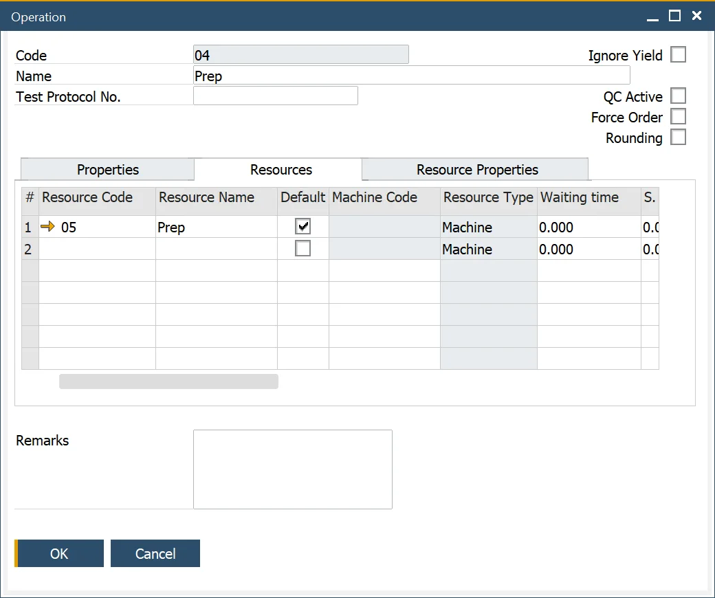
Task: Toggle the Rounding checkbox
Action: (x=678, y=137)
